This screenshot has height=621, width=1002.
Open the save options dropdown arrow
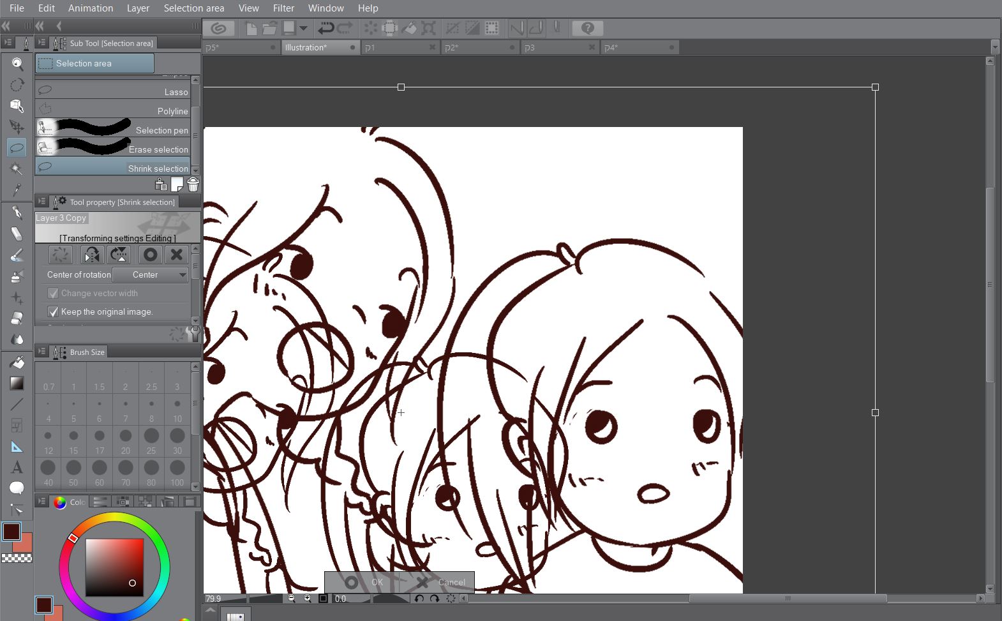(x=303, y=28)
